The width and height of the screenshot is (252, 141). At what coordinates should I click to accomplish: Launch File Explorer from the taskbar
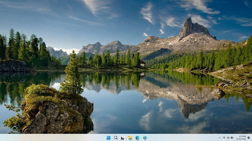[x=130, y=138]
